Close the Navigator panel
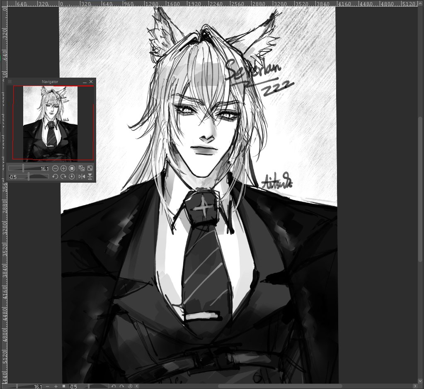This screenshot has width=424, height=389. click(91, 81)
